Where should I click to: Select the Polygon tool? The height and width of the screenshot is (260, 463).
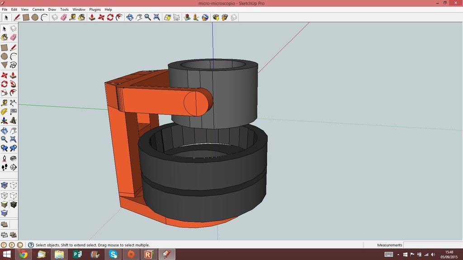4,65
